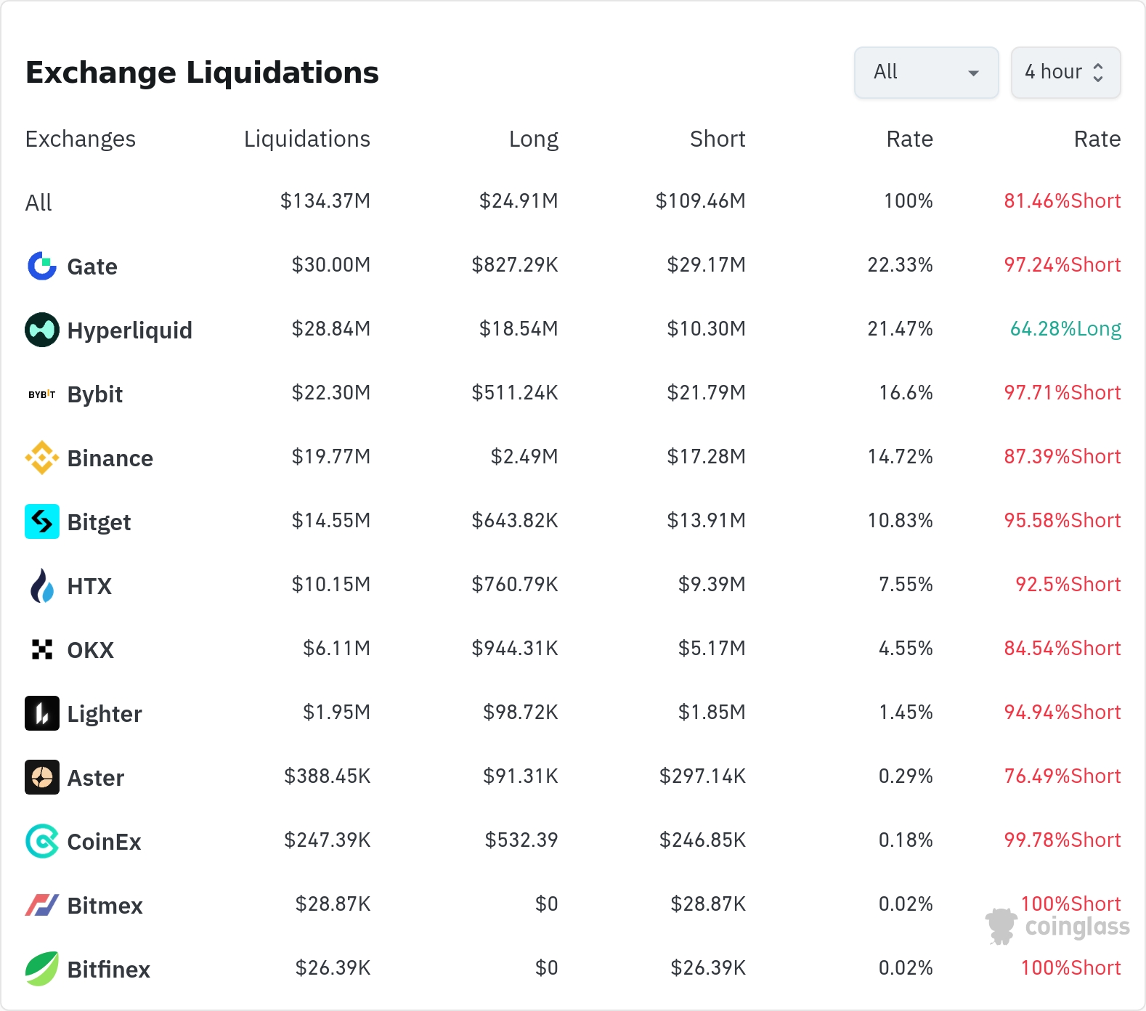1146x1011 pixels.
Task: Click the Hyperliquid logo icon
Action: pos(42,330)
